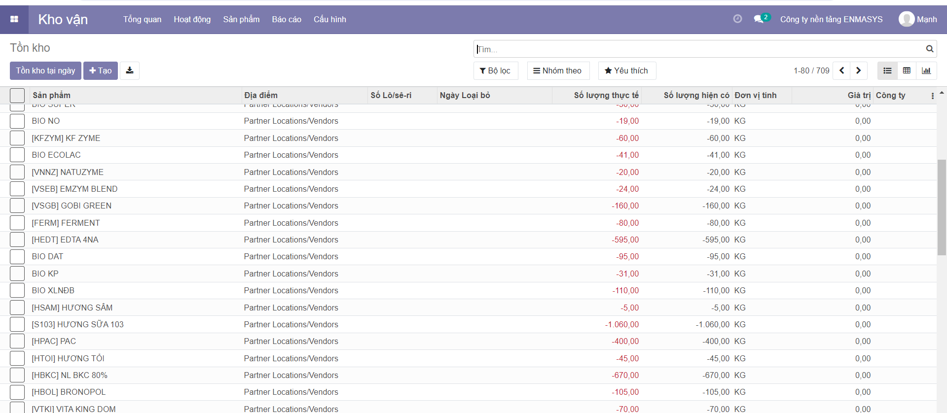947x413 pixels.
Task: Tick the checkbox for BIO ECOLAC
Action: [17, 155]
